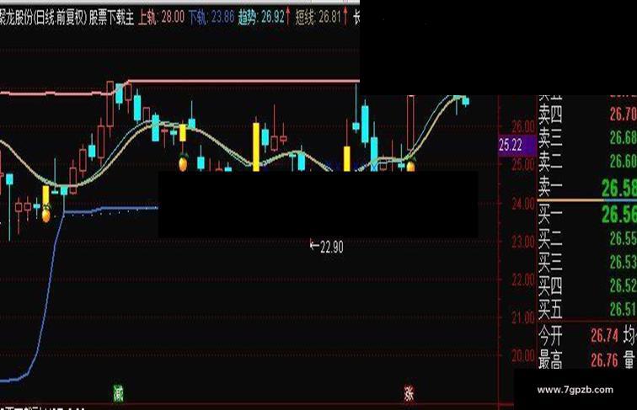Click the 日线 前复权 chart title
The height and width of the screenshot is (410, 637).
click(x=60, y=18)
